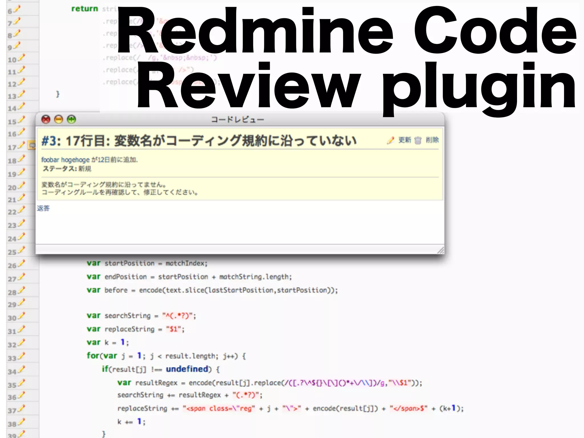Click the pencil icon on line 18
The image size is (584, 438).
(x=21, y=159)
